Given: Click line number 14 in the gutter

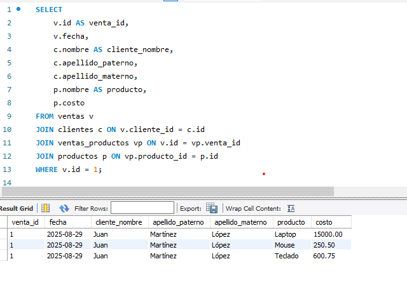Looking at the screenshot, I should tap(7, 183).
